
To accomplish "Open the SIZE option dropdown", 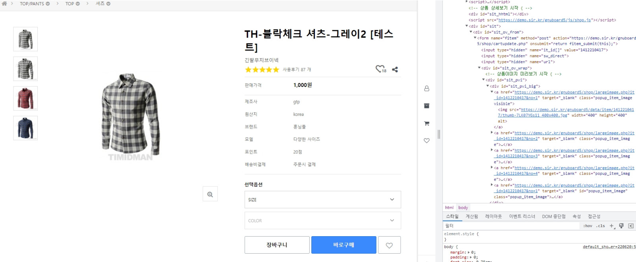I will click(323, 200).
